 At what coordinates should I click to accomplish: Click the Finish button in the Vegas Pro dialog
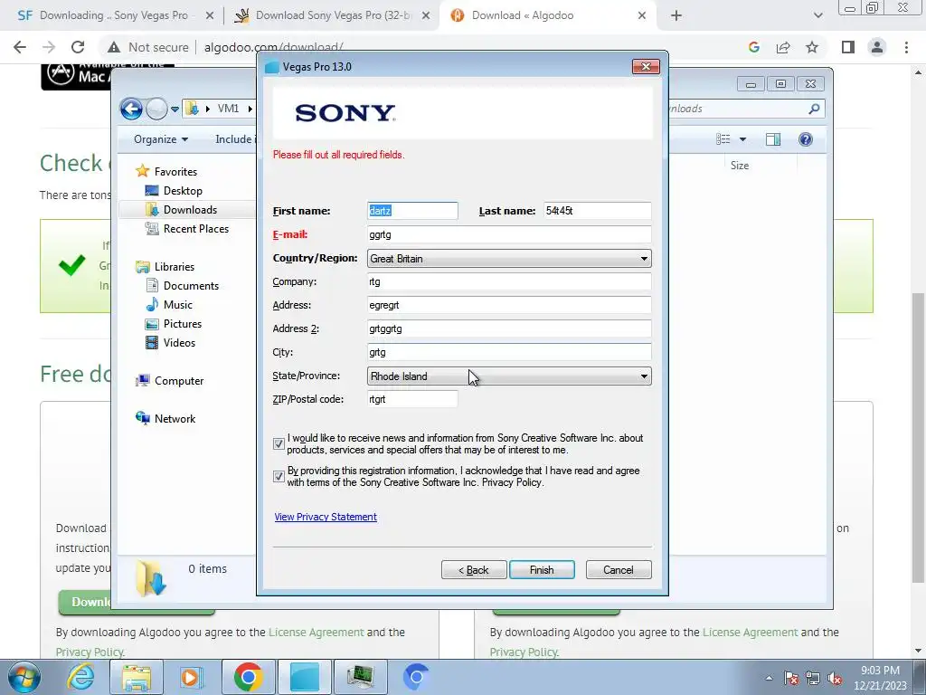pyautogui.click(x=542, y=570)
